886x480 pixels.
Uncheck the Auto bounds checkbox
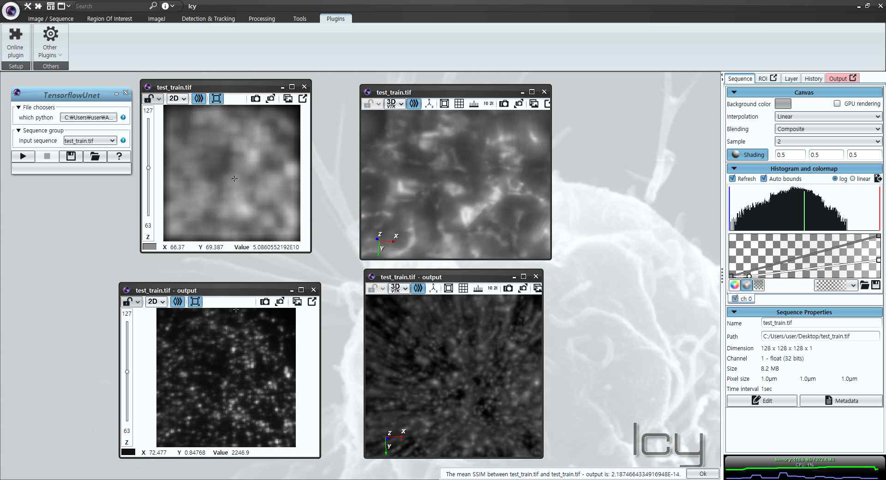pyautogui.click(x=764, y=179)
